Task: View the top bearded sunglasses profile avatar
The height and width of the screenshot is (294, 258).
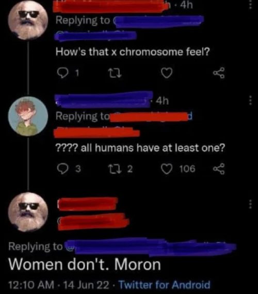Action: tap(28, 20)
